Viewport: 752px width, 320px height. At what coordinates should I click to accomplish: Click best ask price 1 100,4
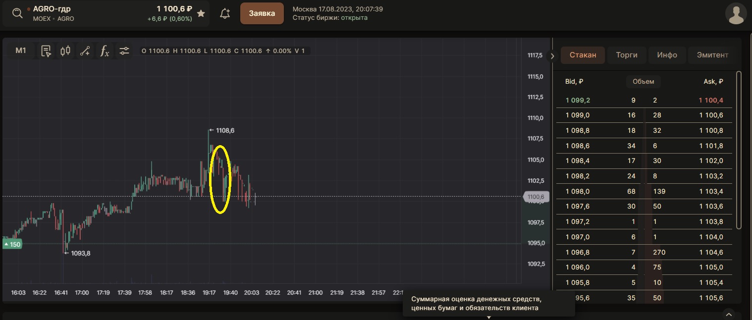click(711, 101)
